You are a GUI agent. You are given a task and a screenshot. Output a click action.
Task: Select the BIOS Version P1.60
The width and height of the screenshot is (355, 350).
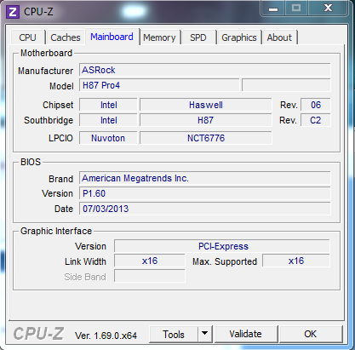pos(204,193)
